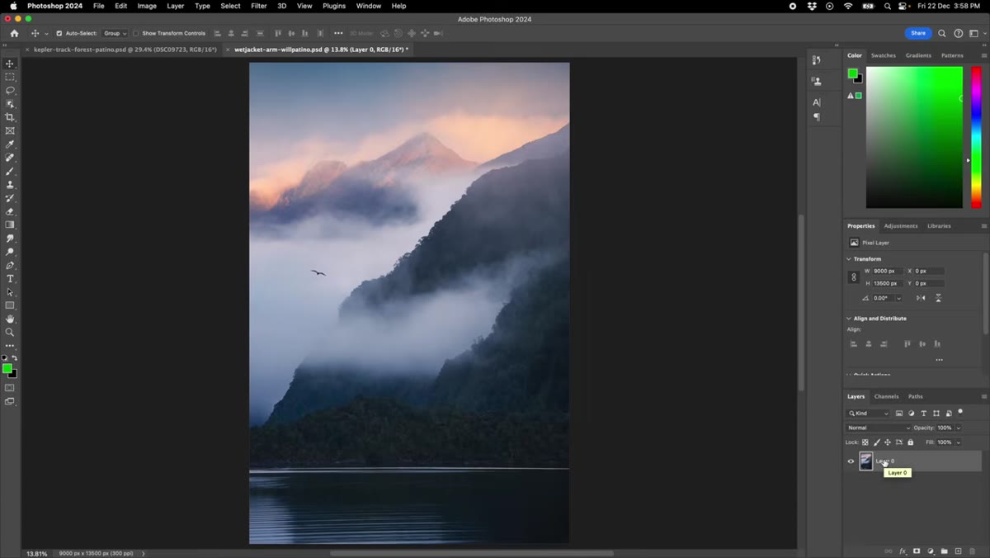Open the Normal blend mode dropdown
Image resolution: width=990 pixels, height=558 pixels.
(x=878, y=428)
